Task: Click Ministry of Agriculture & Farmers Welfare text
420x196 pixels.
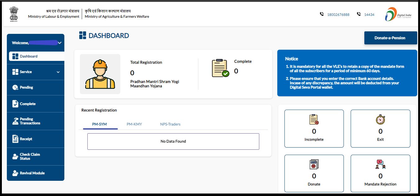Action: 117,17
